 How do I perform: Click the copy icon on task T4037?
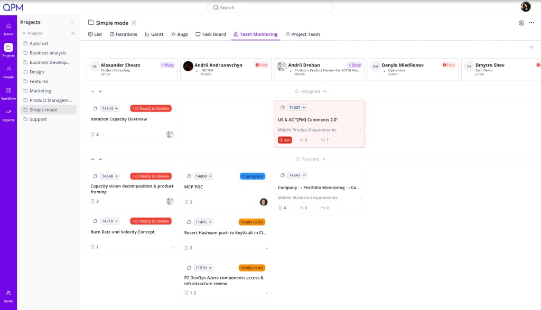pos(283,108)
